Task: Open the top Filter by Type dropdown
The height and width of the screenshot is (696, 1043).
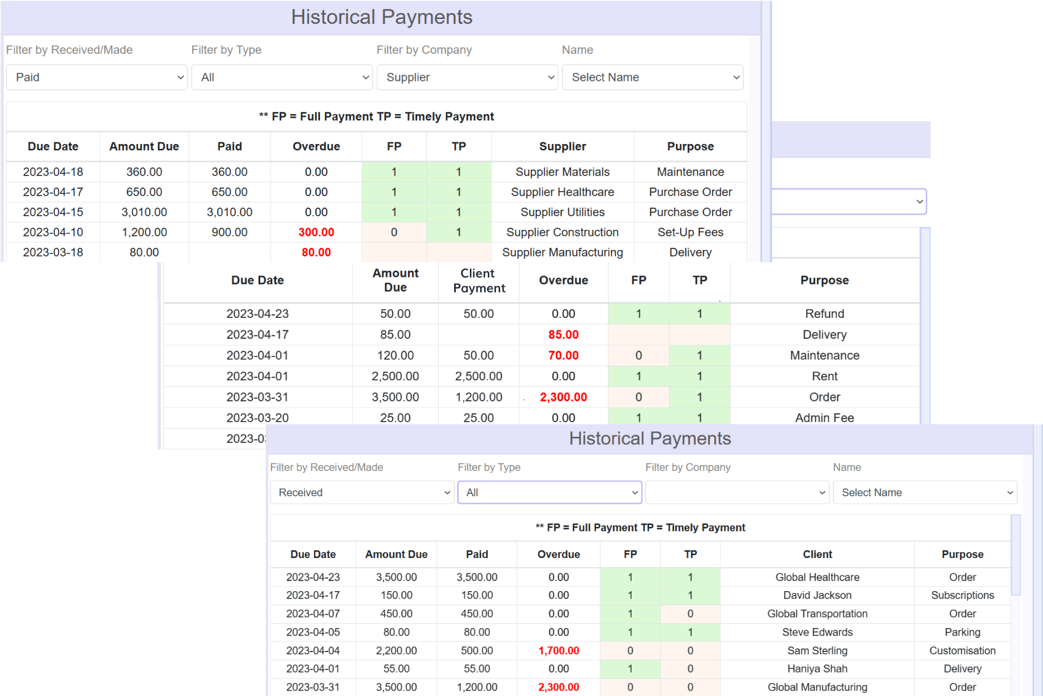Action: [281, 77]
